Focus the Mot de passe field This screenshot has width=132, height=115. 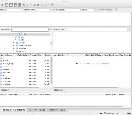click(73, 10)
